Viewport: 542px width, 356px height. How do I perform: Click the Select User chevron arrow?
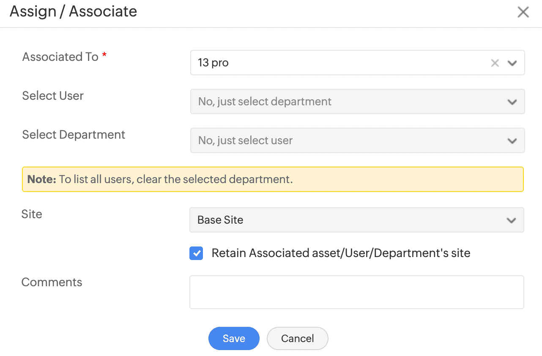512,102
